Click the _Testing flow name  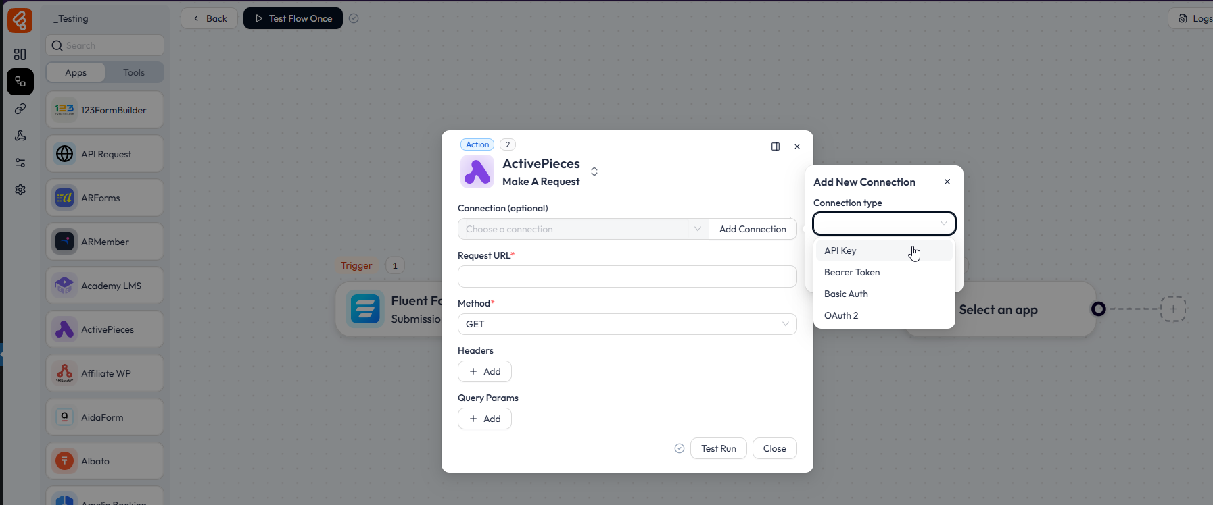tap(71, 18)
